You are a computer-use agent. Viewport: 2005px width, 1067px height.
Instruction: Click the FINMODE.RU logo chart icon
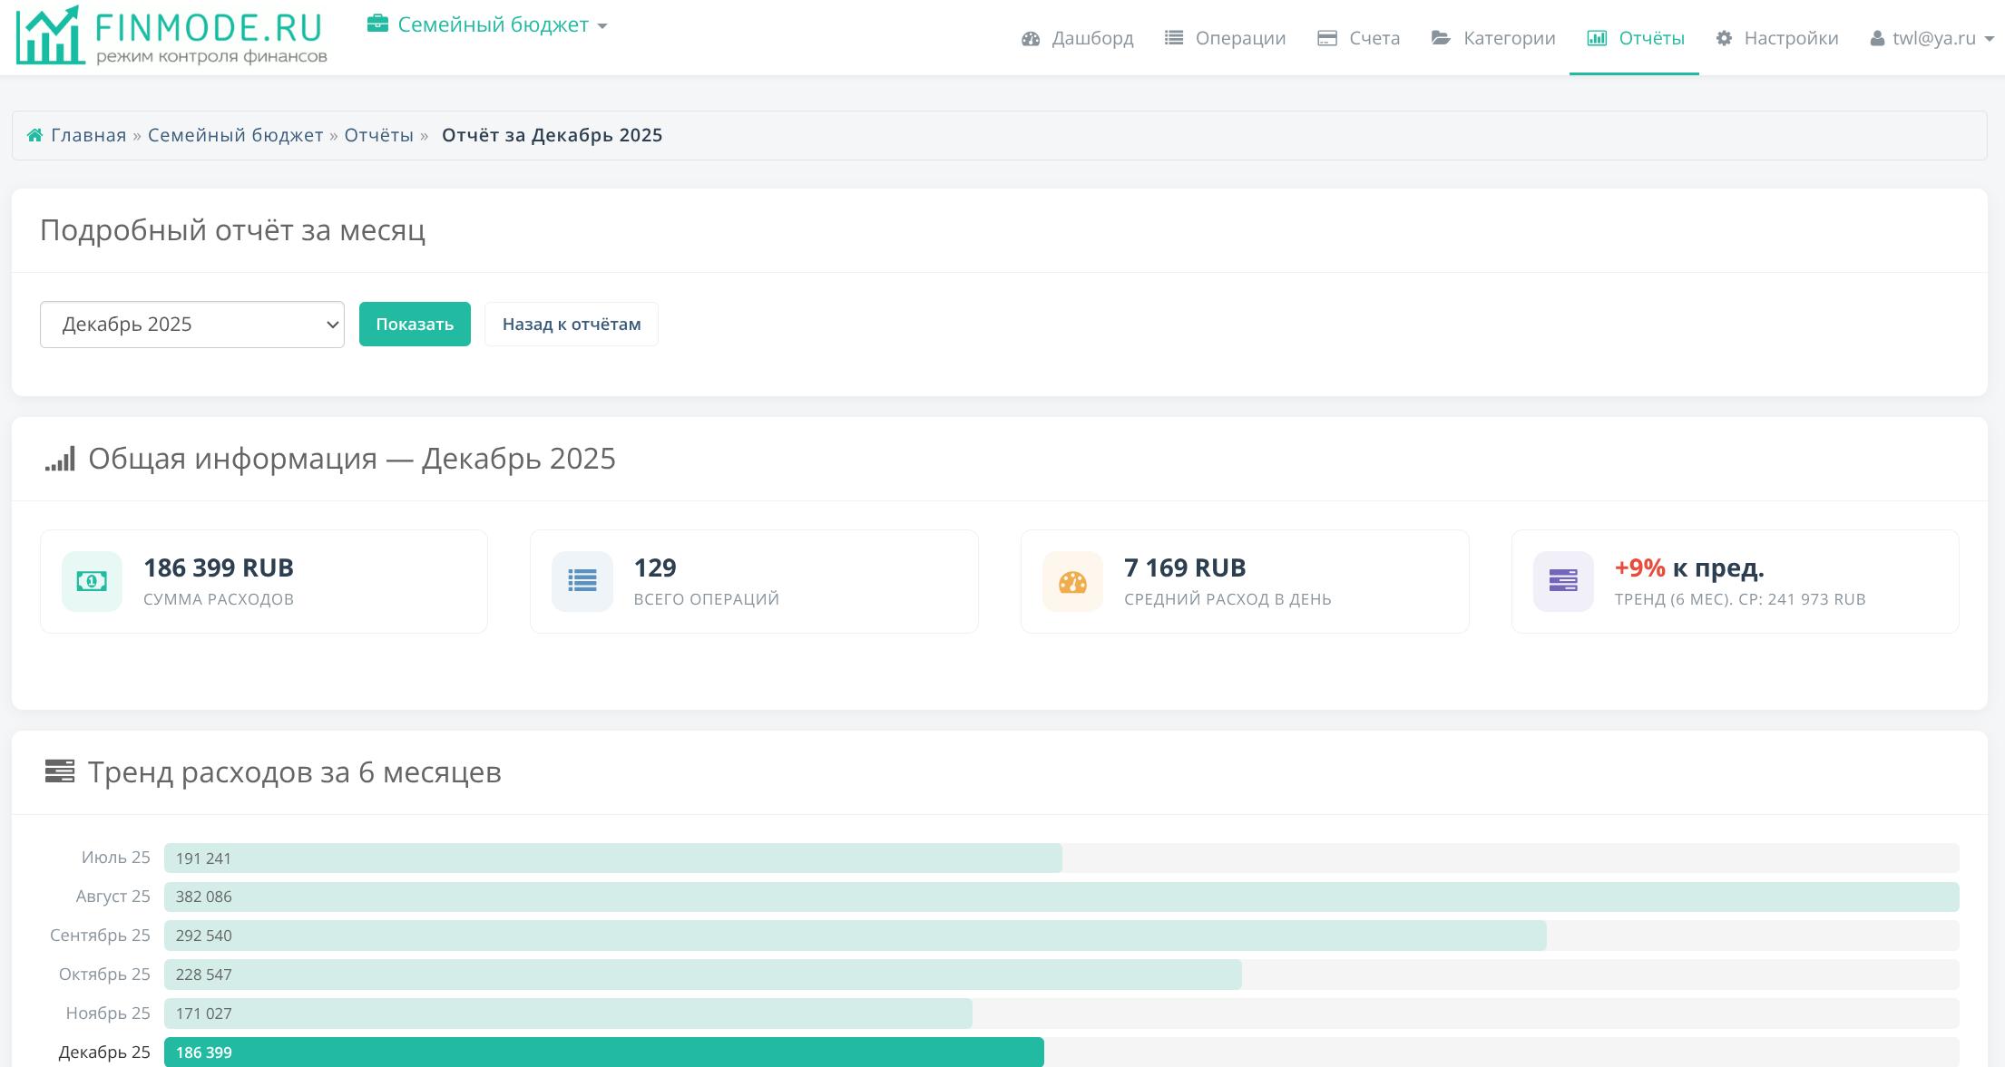pyautogui.click(x=47, y=36)
